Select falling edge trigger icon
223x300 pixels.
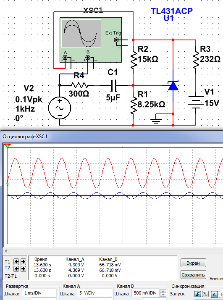tap(205, 294)
